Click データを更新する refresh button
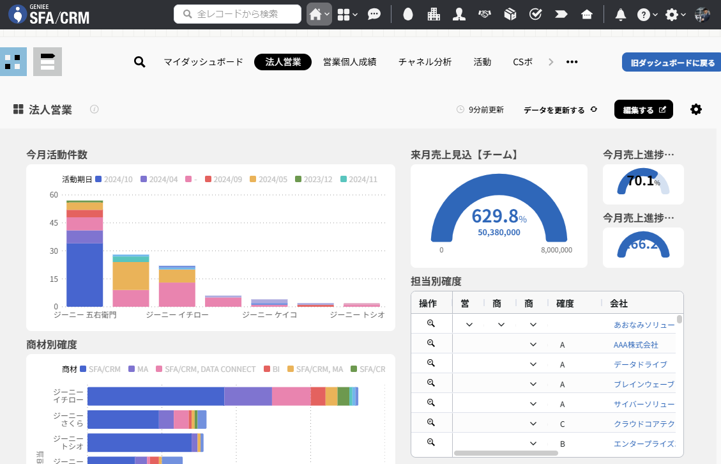The image size is (721, 464). 560,109
